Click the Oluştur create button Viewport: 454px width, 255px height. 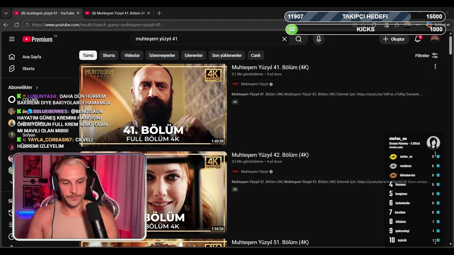394,39
